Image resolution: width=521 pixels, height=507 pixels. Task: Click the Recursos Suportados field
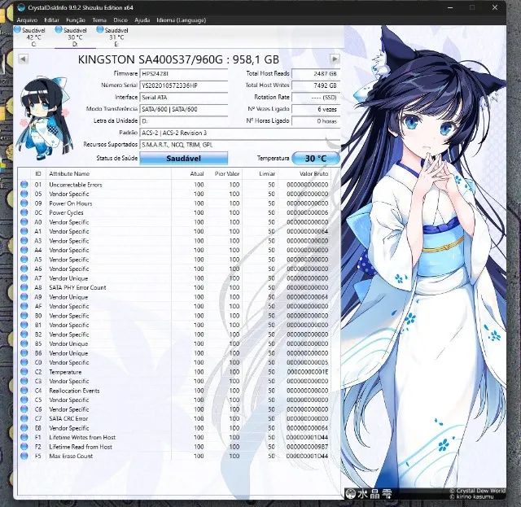point(239,145)
